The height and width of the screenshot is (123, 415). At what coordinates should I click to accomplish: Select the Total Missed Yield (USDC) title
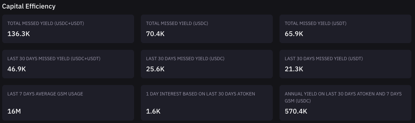pos(177,23)
